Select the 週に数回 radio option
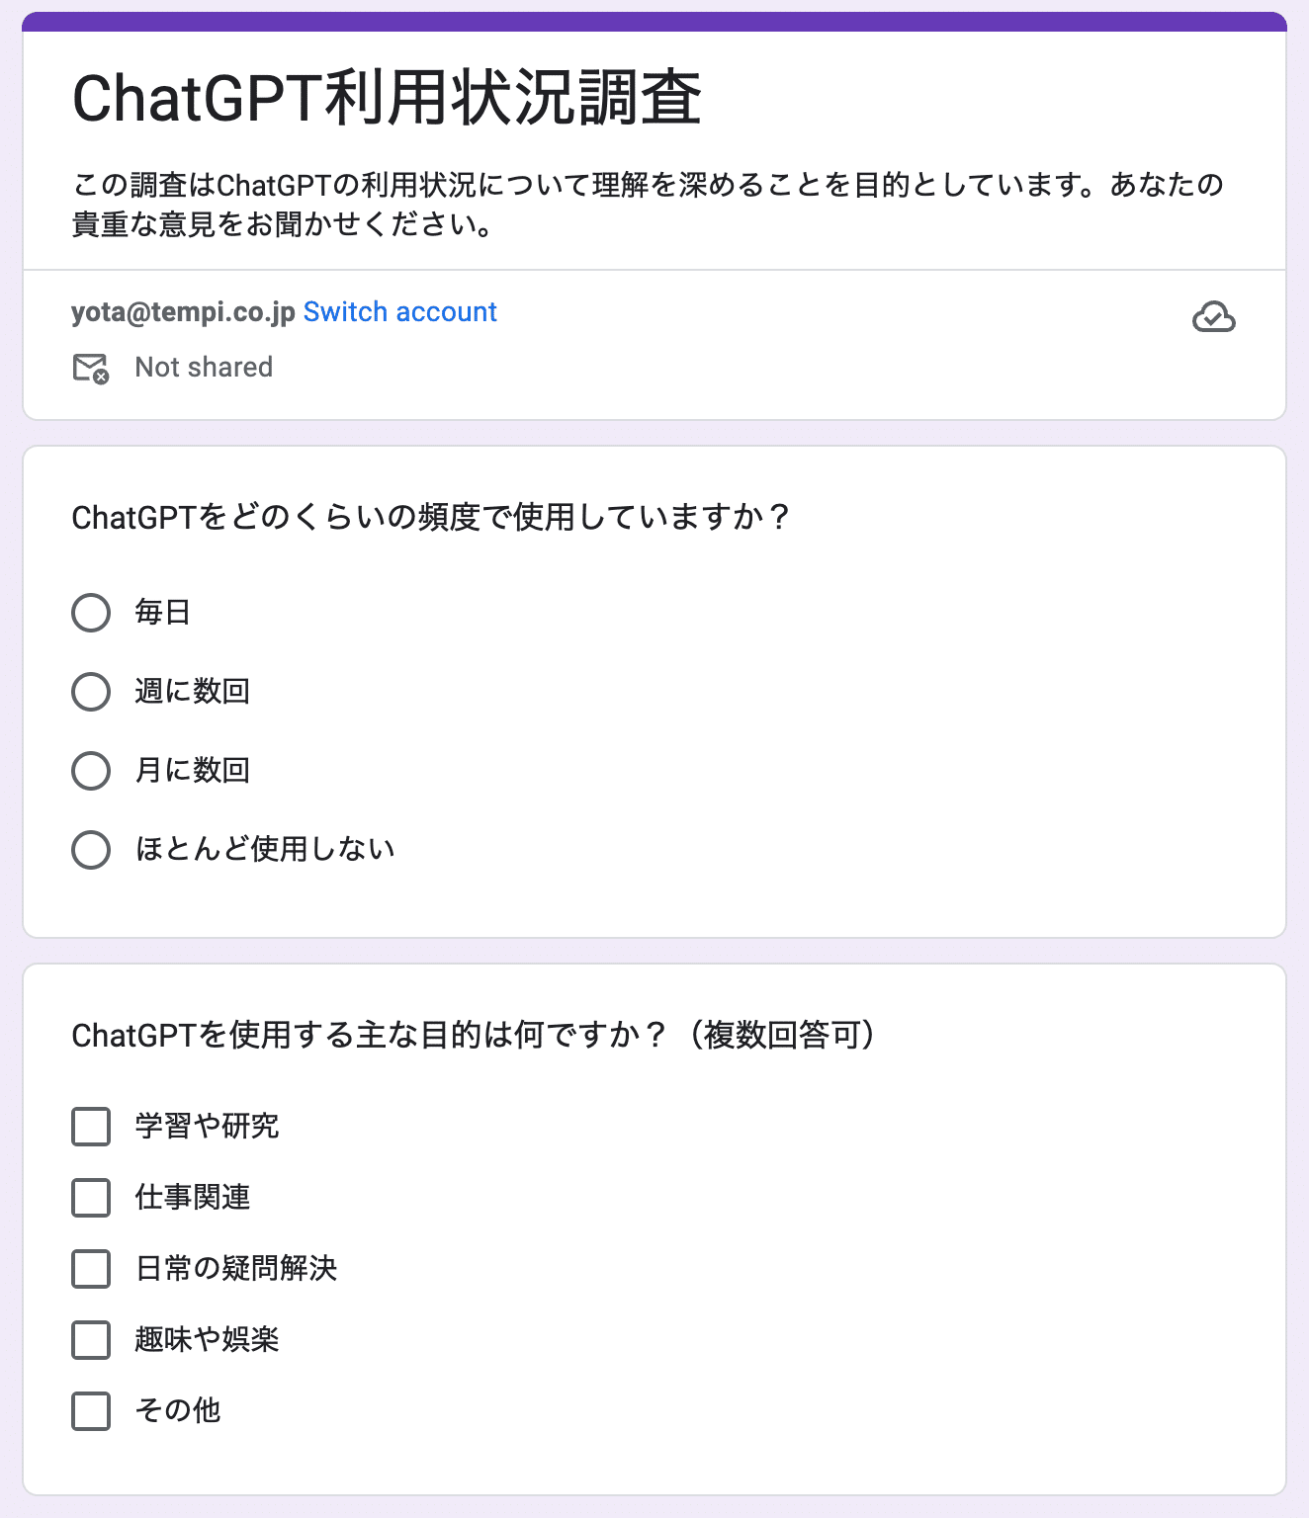Screen dimensions: 1309x1518 pos(91,692)
